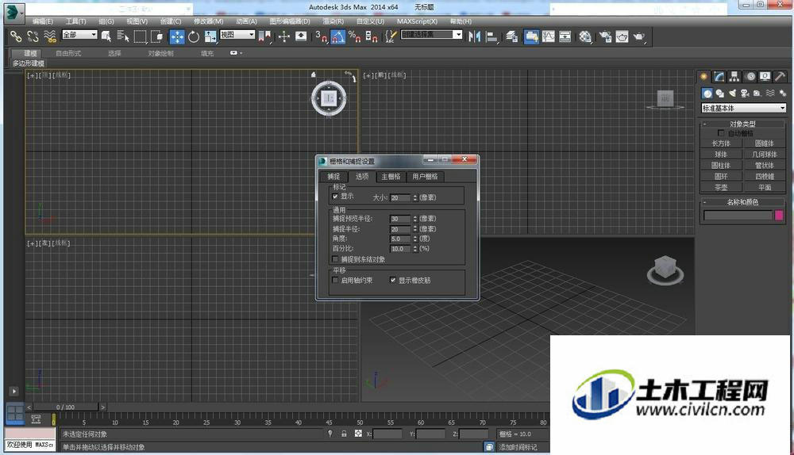The width and height of the screenshot is (794, 455).
Task: Click the 角度 spinner arrows
Action: tap(414, 239)
